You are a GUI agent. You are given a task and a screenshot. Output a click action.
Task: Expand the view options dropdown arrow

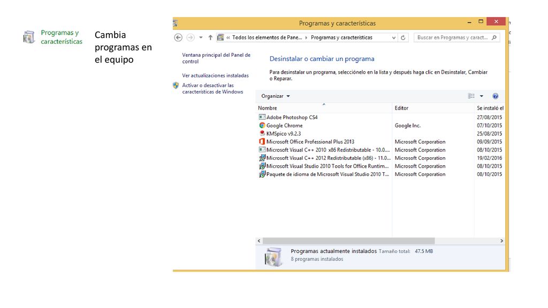pyautogui.click(x=481, y=96)
